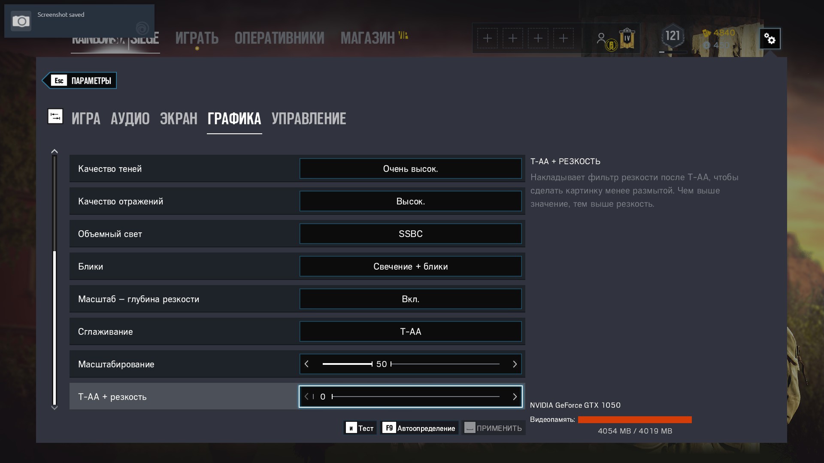
Task: Go back with the ПАРАМЕТРЫ Esc button
Action: 79,81
